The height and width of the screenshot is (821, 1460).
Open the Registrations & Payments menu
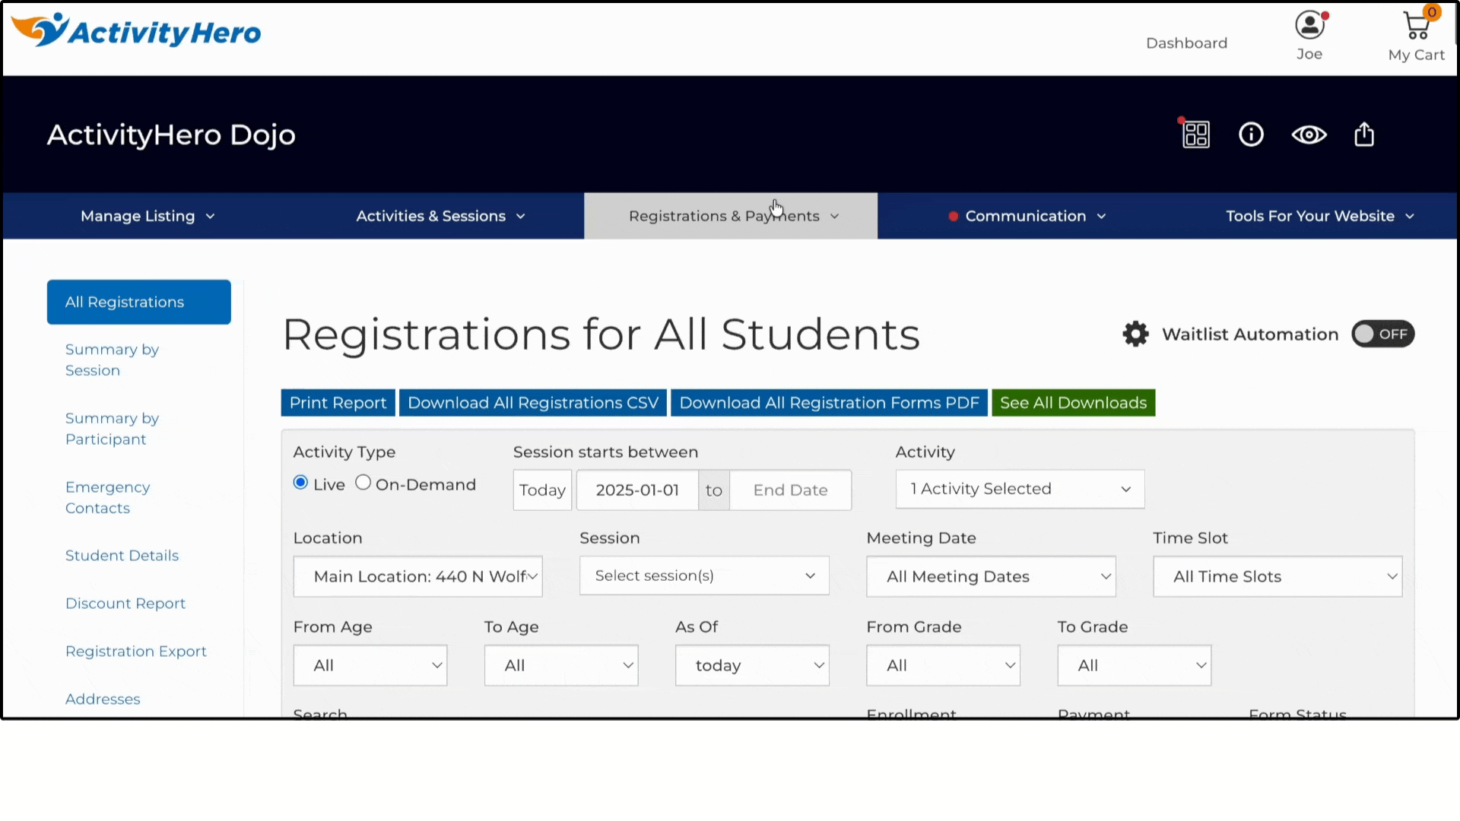[731, 216]
